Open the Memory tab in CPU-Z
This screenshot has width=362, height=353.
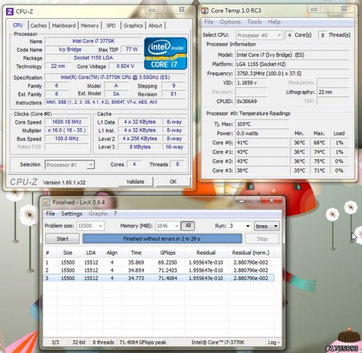89,25
